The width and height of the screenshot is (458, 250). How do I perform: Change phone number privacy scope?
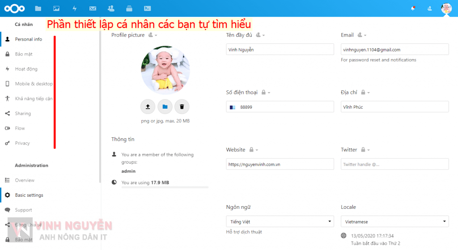[266, 93]
